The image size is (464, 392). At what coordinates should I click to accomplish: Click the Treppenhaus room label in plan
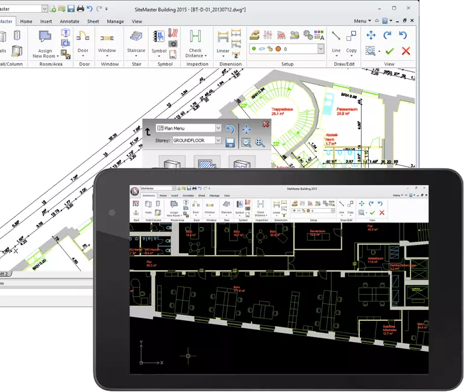(x=282, y=112)
